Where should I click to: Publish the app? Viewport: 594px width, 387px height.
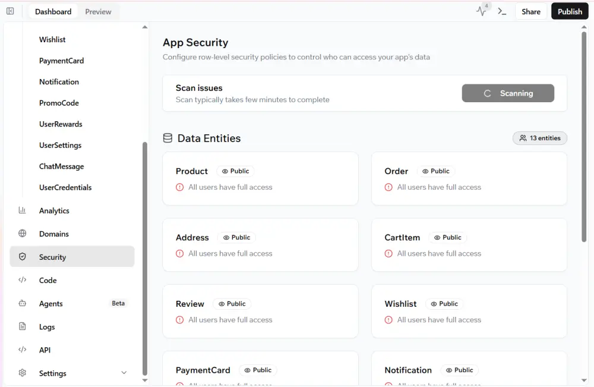click(x=569, y=11)
